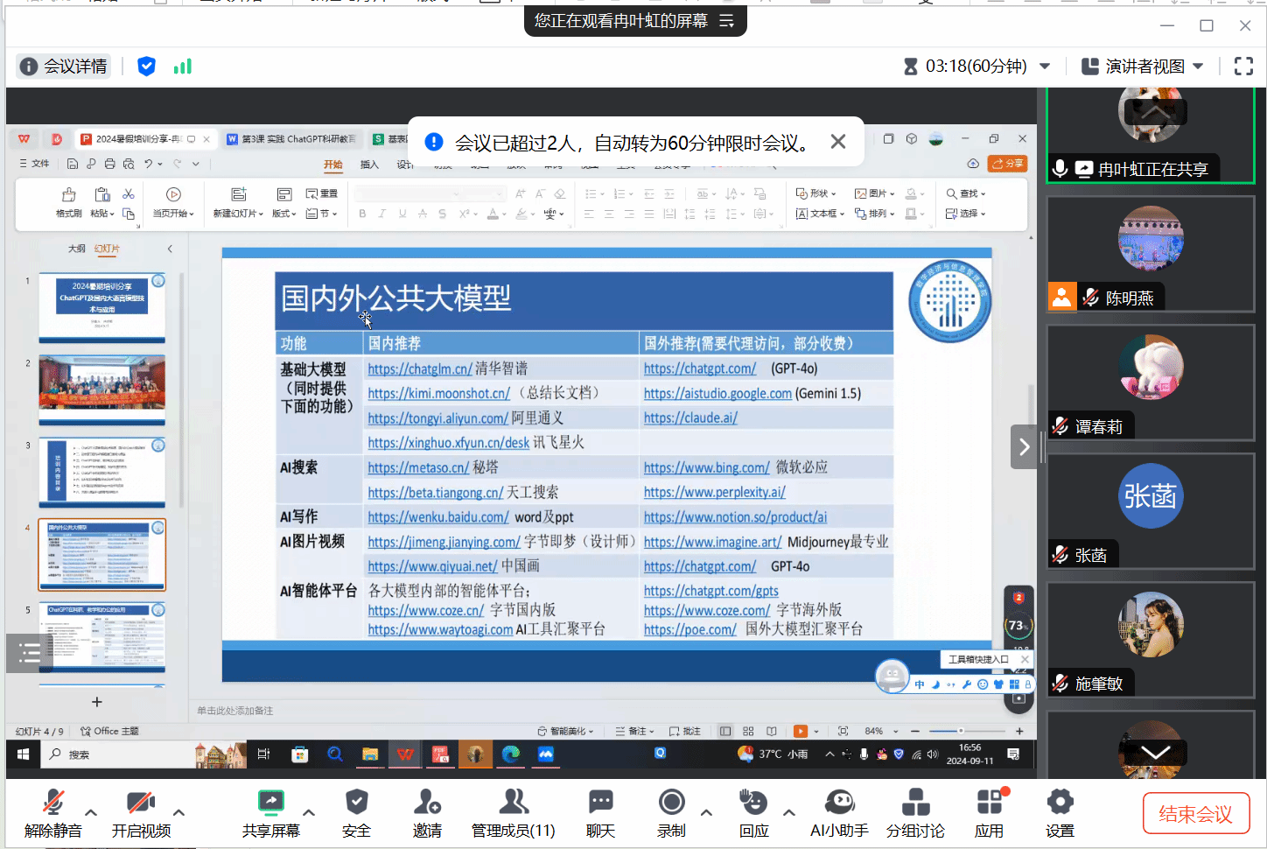Viewport: 1267px width, 849px height.
Task: Toggle 解除静音 microphone button
Action: pos(52,803)
